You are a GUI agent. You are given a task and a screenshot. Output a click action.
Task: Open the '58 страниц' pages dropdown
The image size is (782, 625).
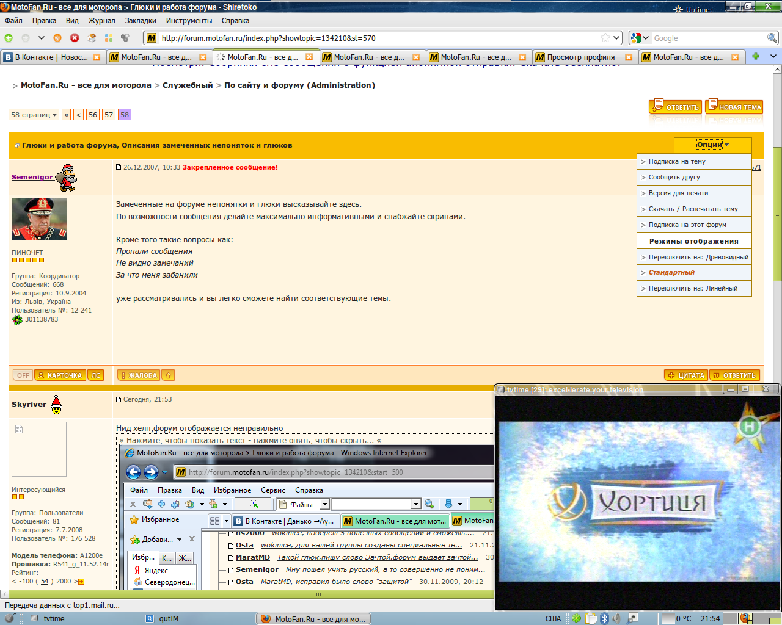(x=34, y=115)
